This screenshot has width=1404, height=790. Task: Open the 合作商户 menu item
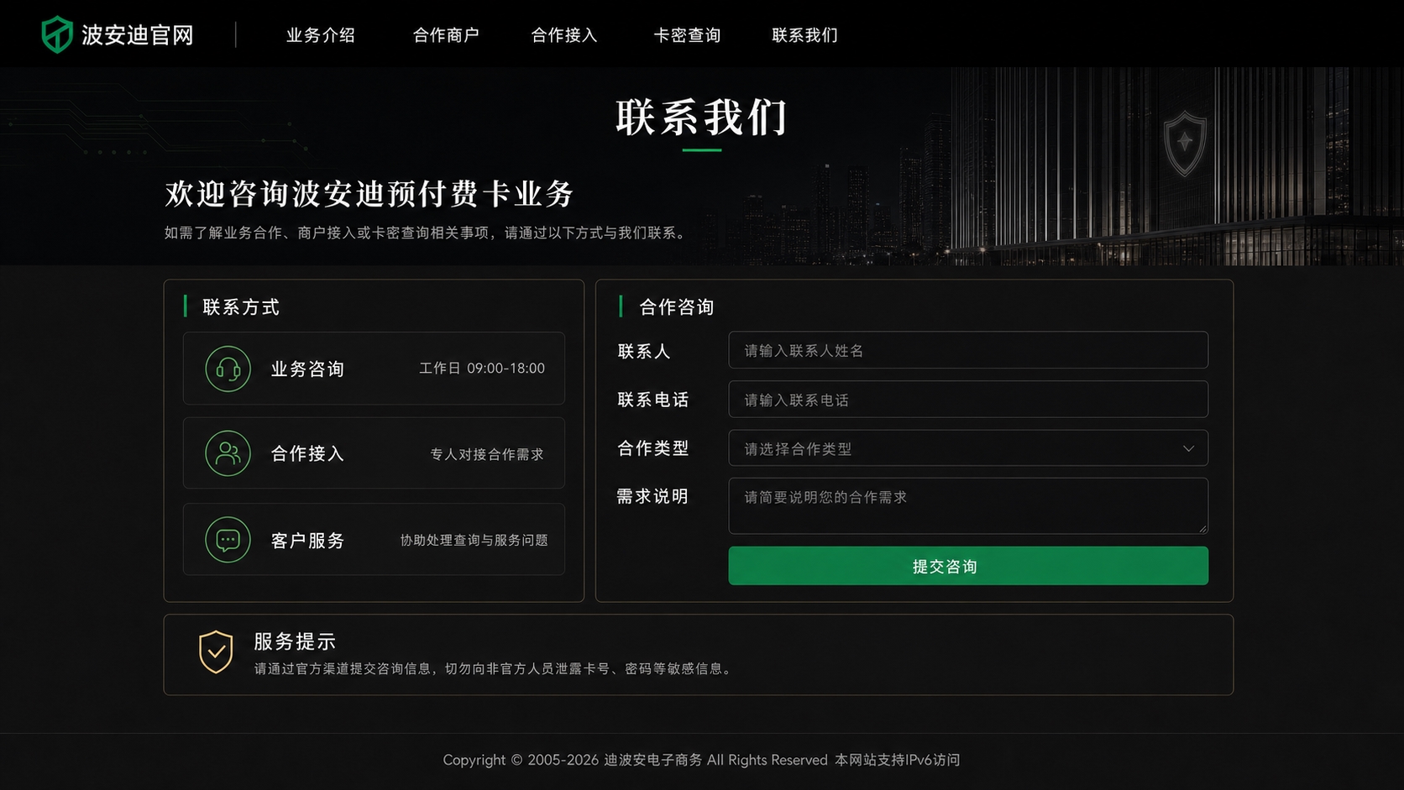click(446, 35)
